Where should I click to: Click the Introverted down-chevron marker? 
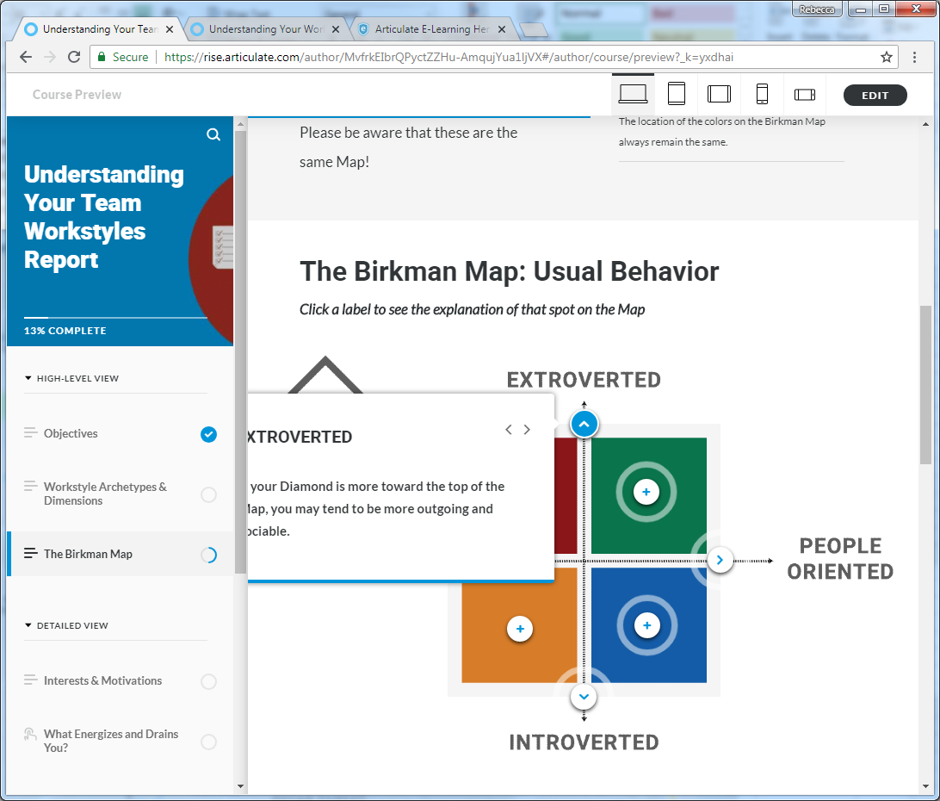point(584,696)
